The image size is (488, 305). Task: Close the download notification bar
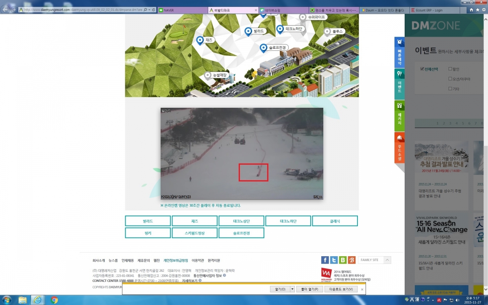[x=362, y=290]
